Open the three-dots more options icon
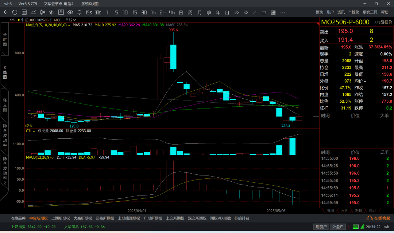Screen dimensions: 394x233 click(x=283, y=12)
